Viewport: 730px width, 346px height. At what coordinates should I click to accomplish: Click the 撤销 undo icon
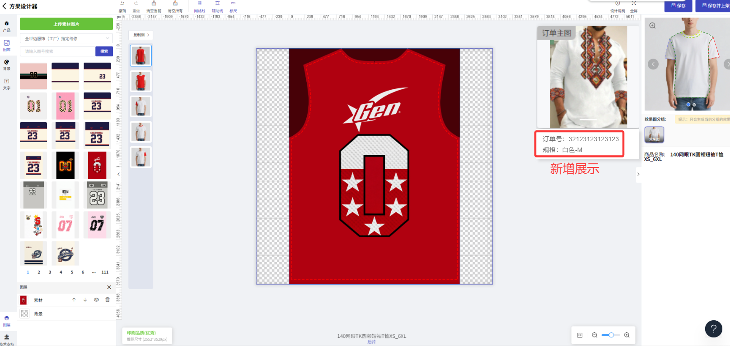coord(122,4)
